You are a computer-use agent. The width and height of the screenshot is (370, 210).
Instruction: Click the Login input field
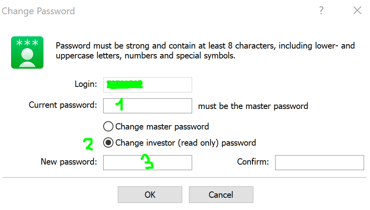[x=147, y=84]
